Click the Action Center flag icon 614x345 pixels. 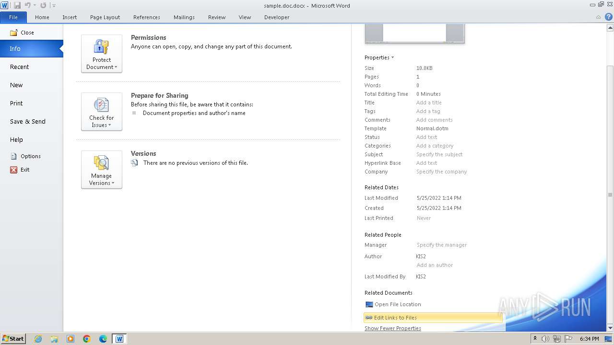(568, 339)
